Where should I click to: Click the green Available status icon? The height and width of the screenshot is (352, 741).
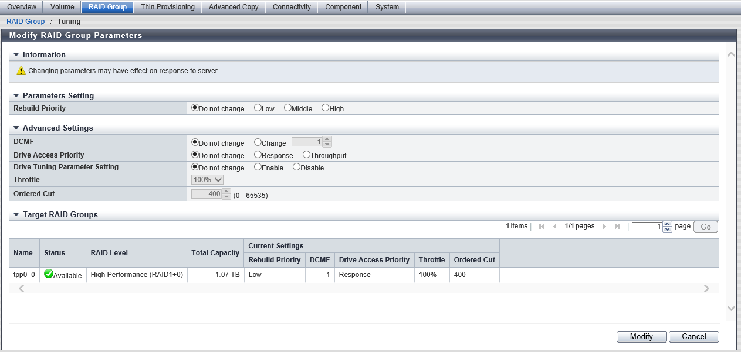[x=49, y=274]
